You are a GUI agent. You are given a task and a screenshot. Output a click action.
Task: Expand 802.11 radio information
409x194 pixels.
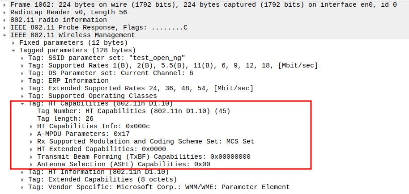coord(4,20)
